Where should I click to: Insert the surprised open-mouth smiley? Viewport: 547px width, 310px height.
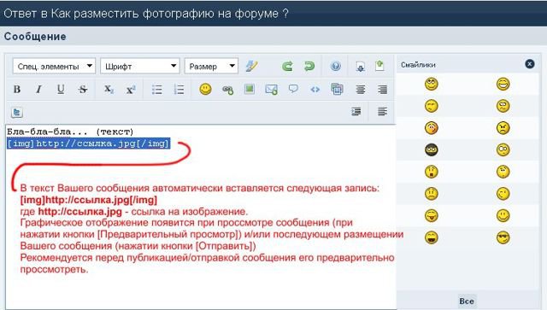pyautogui.click(x=431, y=172)
